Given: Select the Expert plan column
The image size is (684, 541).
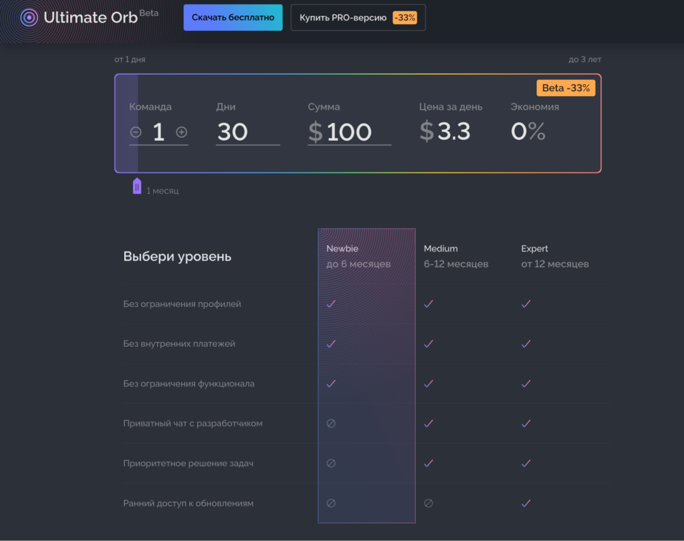Looking at the screenshot, I should click(554, 256).
